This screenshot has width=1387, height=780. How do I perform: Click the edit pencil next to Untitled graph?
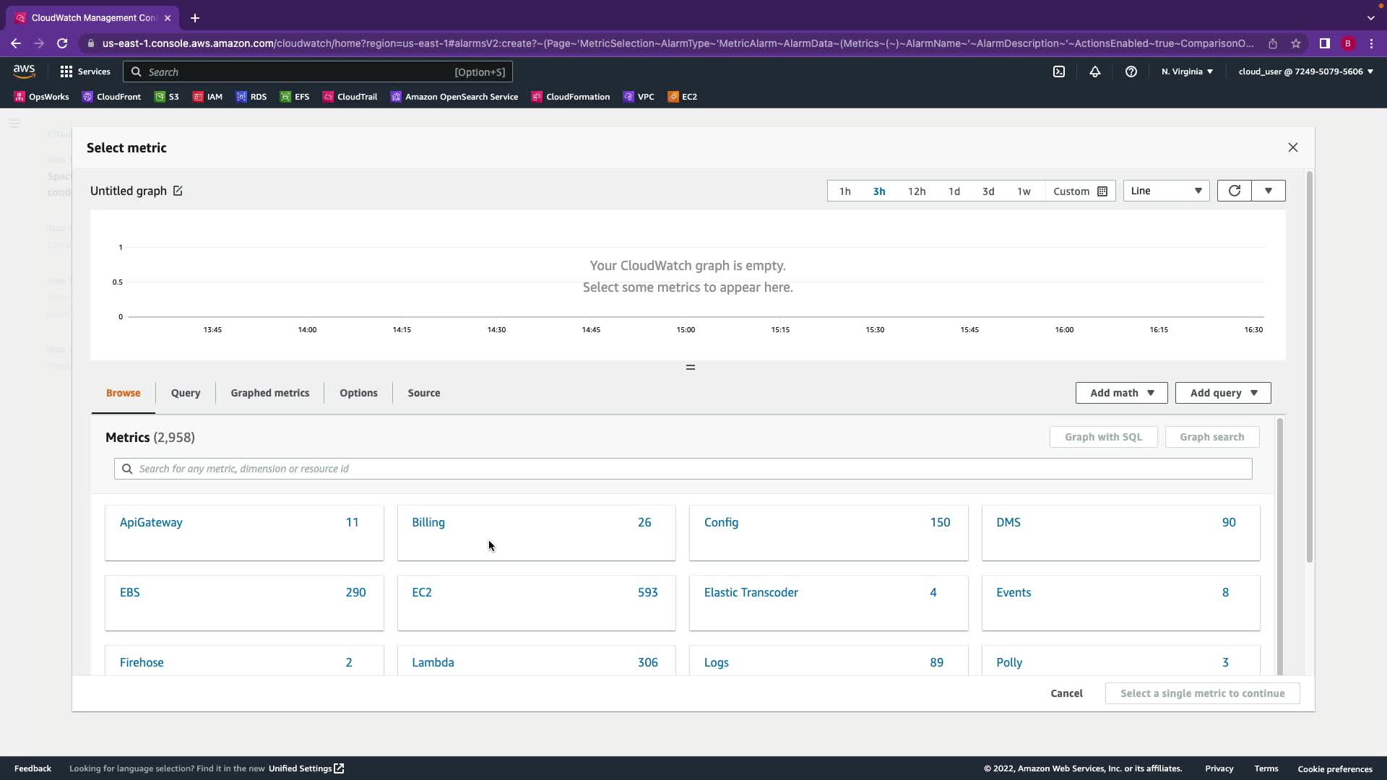pyautogui.click(x=178, y=191)
